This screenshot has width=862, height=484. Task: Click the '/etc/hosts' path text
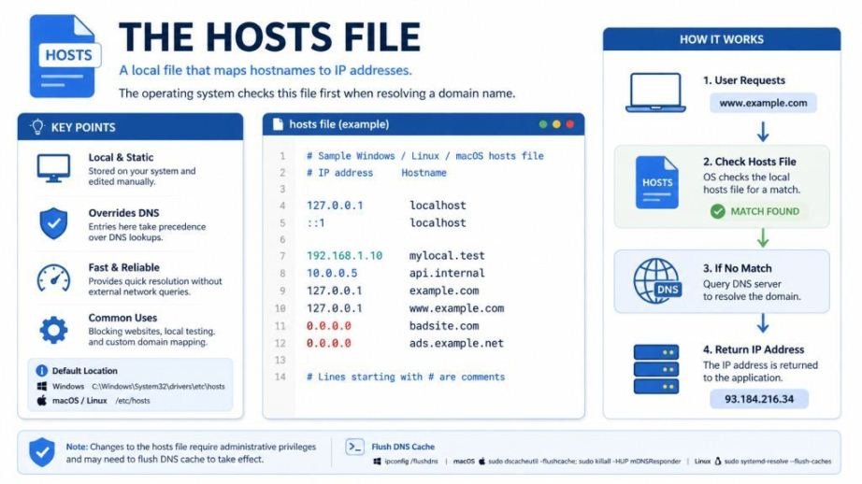point(133,401)
